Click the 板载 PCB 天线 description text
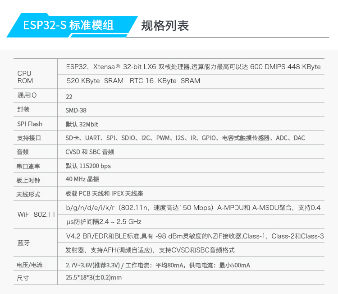338x294 pixels. 104,194
